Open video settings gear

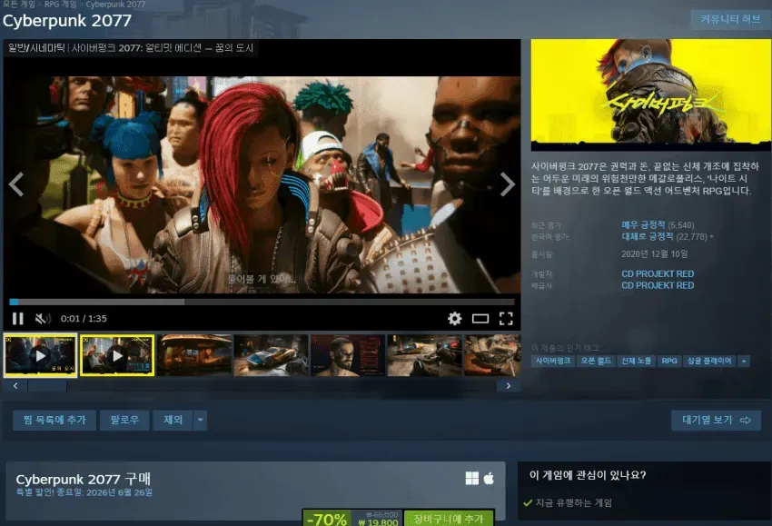coord(454,319)
